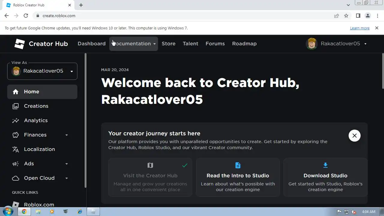Open the Dashboard nav item
Screen dimensions: 384x216
[91, 44]
